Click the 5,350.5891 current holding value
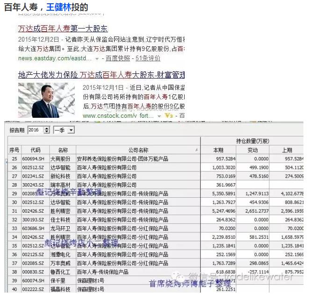This screenshot has height=294, width=310. pos(223,194)
